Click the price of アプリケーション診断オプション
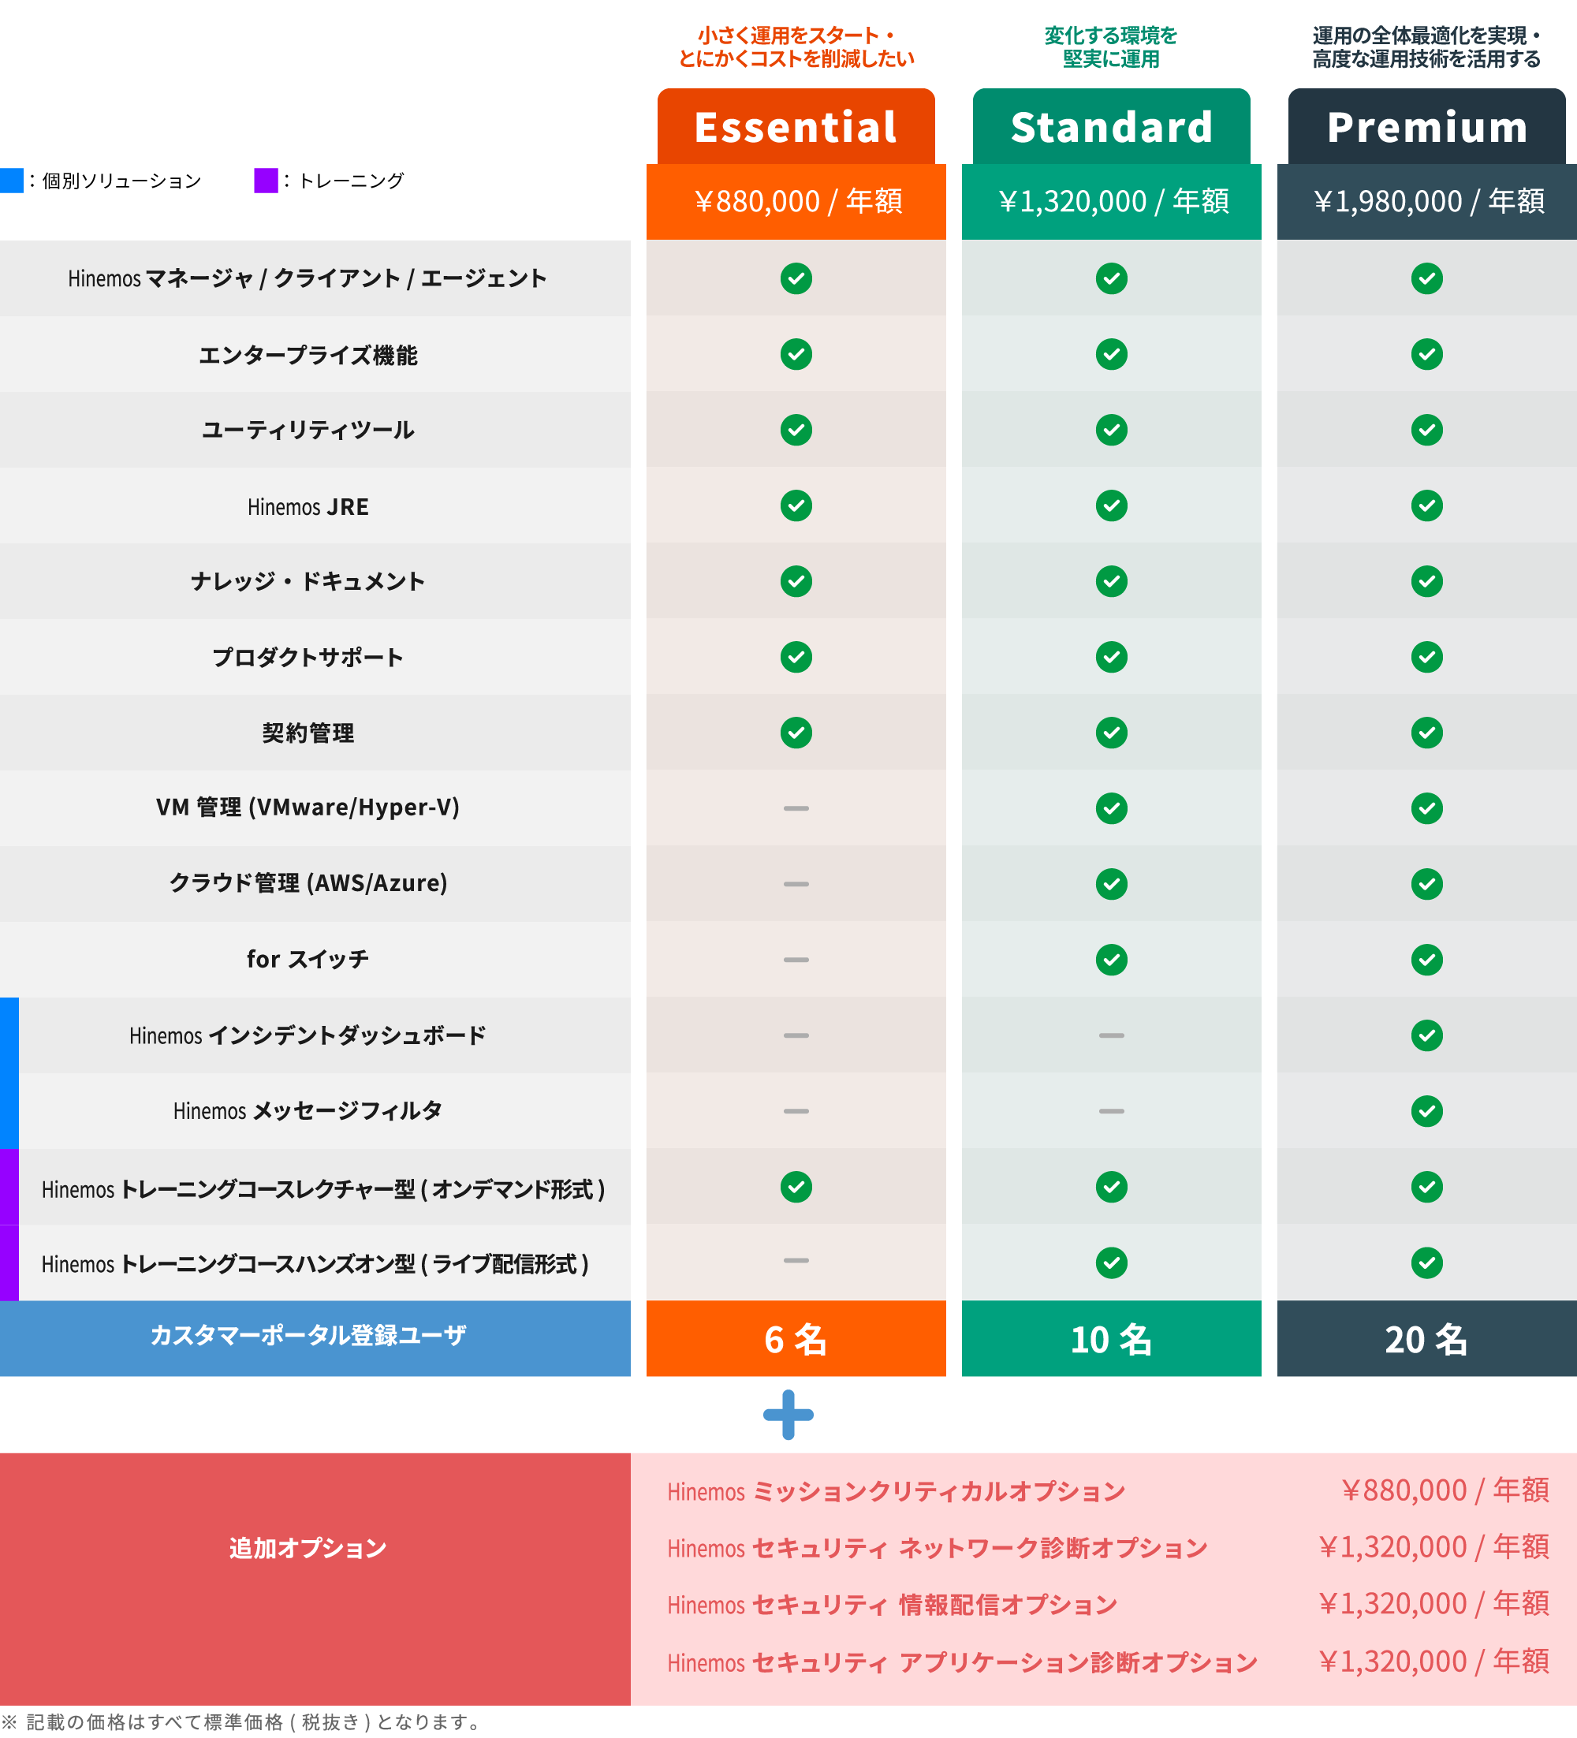 point(1433,1662)
